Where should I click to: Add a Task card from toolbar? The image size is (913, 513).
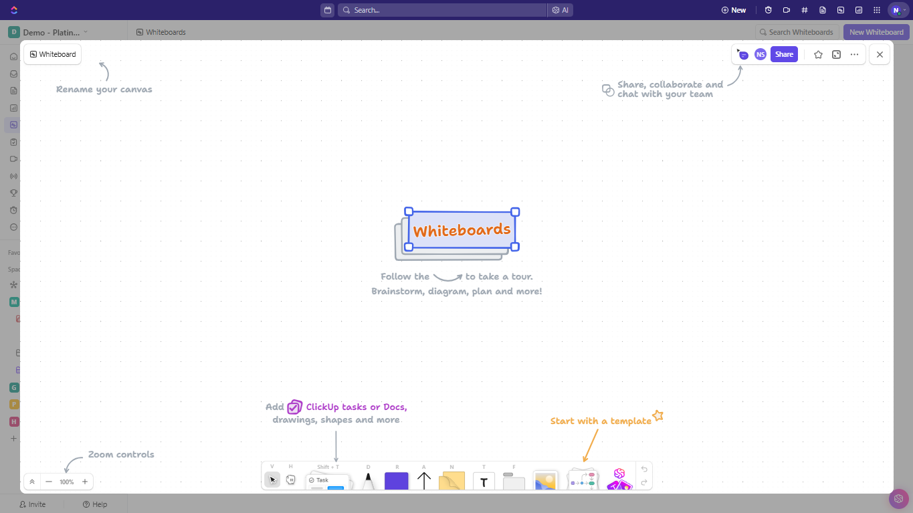[328, 482]
